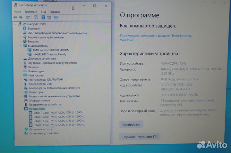This screenshot has height=153, width=231.
Task: Click the Back arrow in Device Manager toolbar
Action: tap(15, 17)
